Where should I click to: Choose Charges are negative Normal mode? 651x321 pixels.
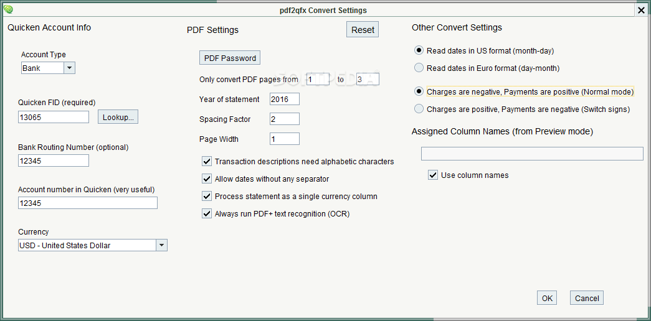coord(419,91)
